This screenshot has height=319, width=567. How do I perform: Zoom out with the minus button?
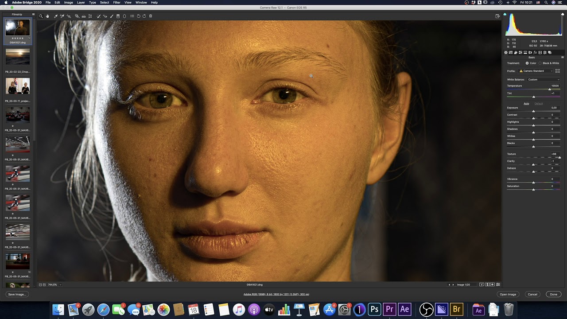click(40, 284)
